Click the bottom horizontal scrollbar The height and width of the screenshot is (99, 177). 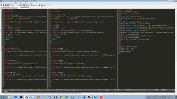click(x=88, y=93)
